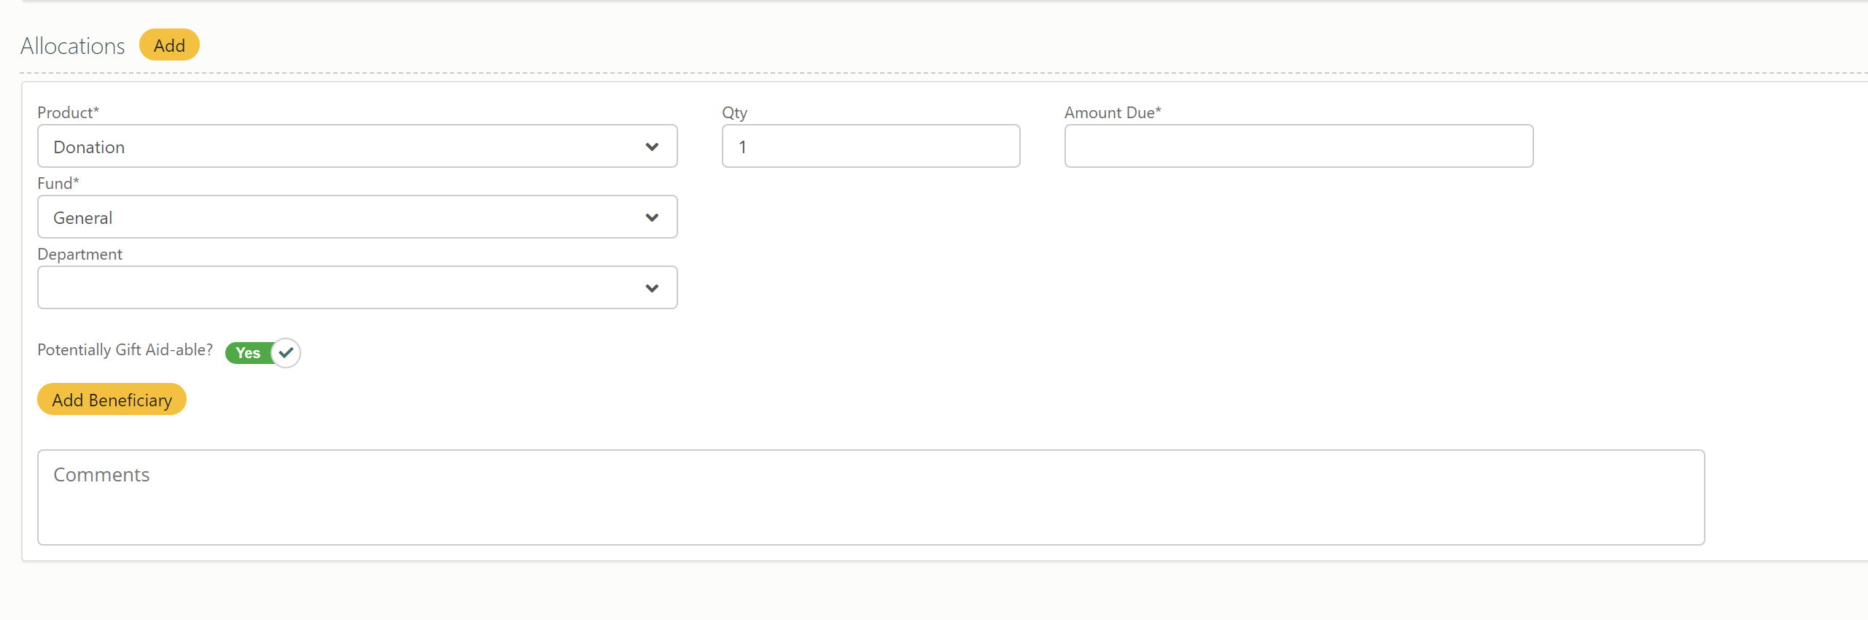Open the Fund dropdown showing General
This screenshot has width=1868, height=620.
357,217
